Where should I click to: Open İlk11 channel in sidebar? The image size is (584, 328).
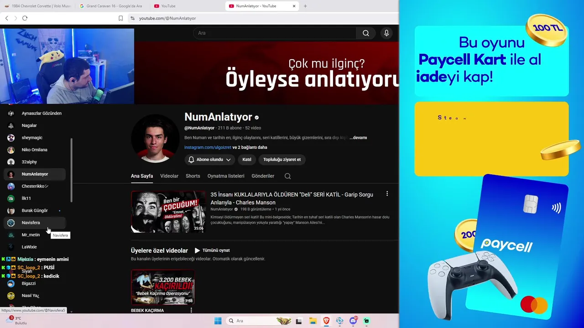tap(35, 198)
